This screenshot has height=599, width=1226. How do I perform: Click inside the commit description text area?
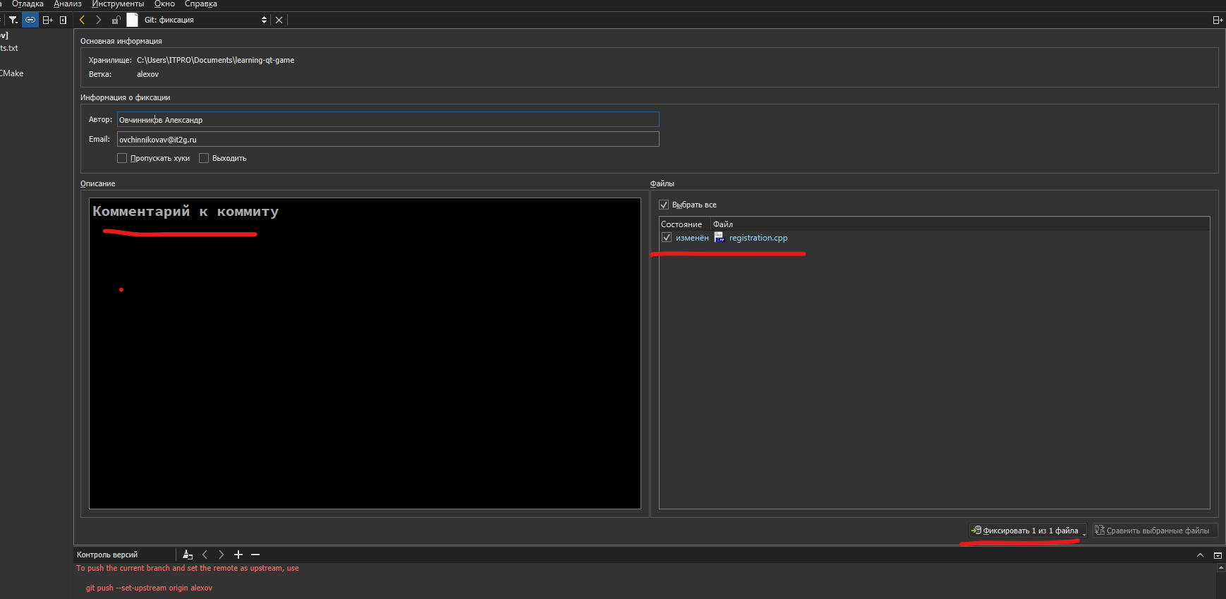coord(365,353)
